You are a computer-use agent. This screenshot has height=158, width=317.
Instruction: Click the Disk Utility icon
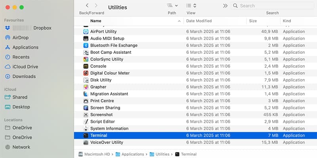[86, 80]
